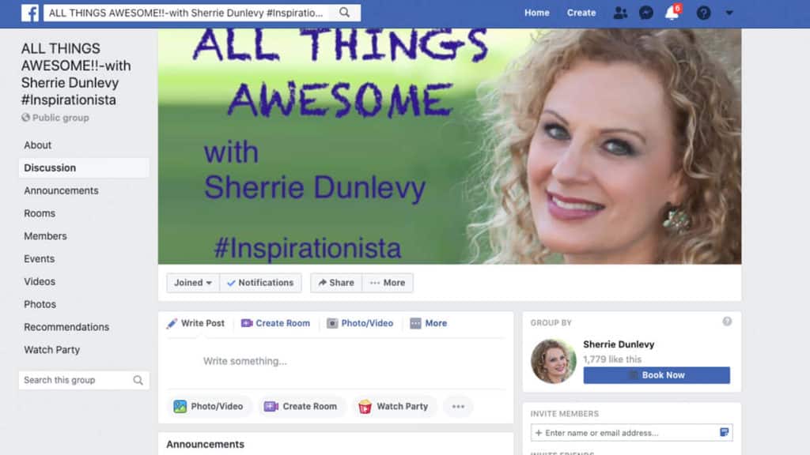Open the account dropdown arrow in top bar

coord(729,13)
